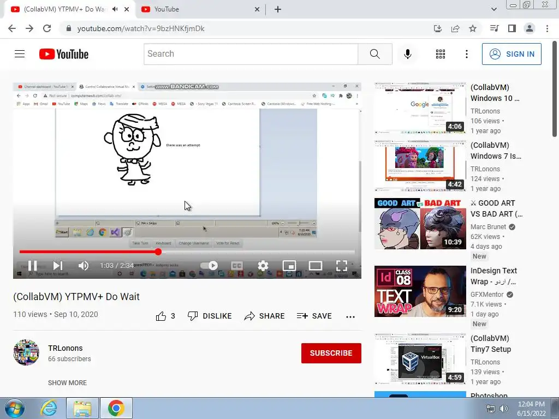Start voice search with microphone icon
The width and height of the screenshot is (559, 419).
click(407, 54)
